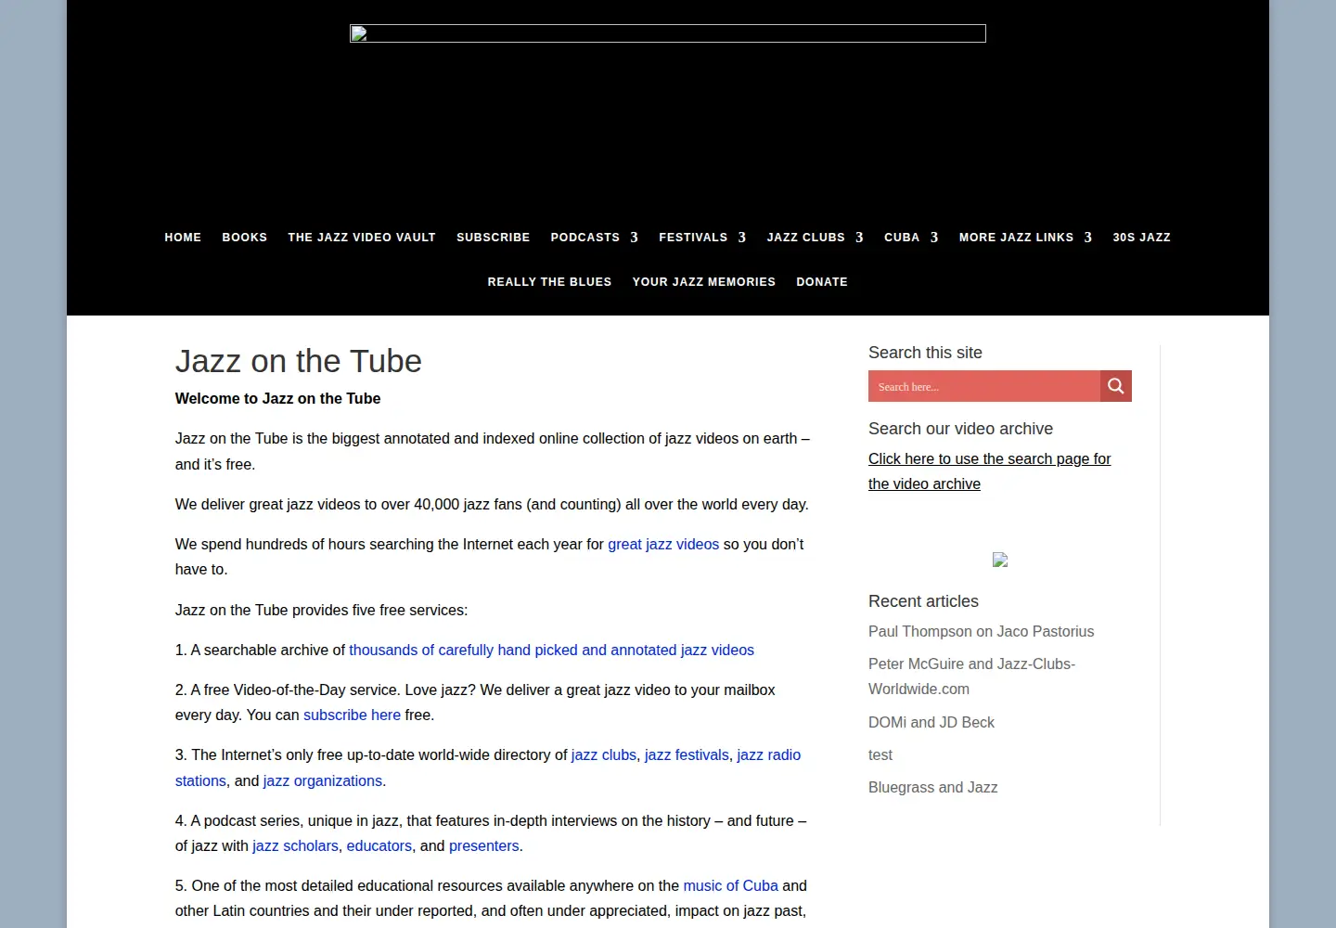Open the 30s Jazz menu item
Screen dimensions: 1336x928
click(1142, 238)
